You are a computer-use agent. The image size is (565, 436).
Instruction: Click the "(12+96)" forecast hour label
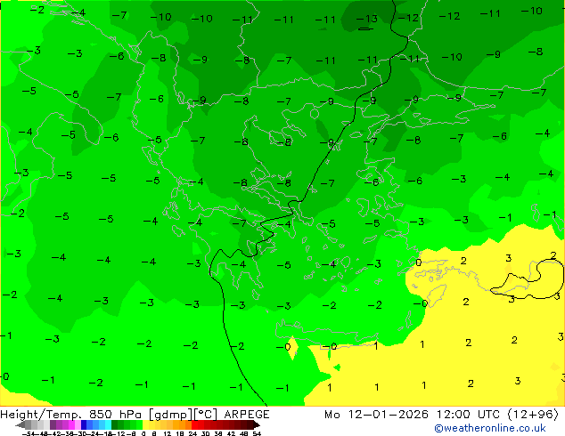(533, 415)
